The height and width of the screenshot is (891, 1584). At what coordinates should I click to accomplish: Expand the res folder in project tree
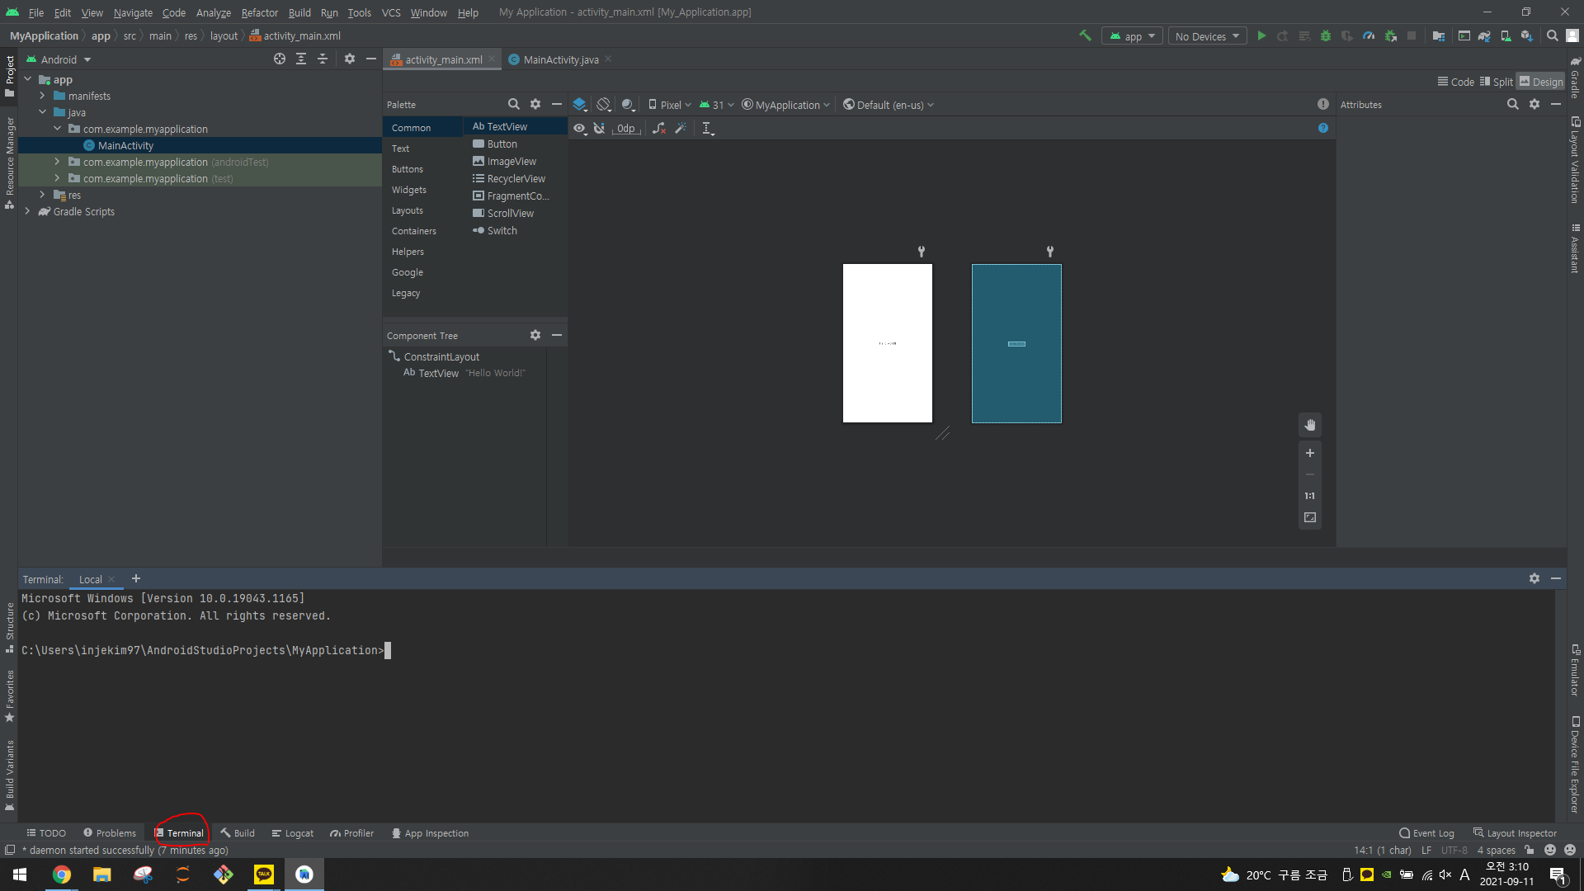pyautogui.click(x=43, y=196)
